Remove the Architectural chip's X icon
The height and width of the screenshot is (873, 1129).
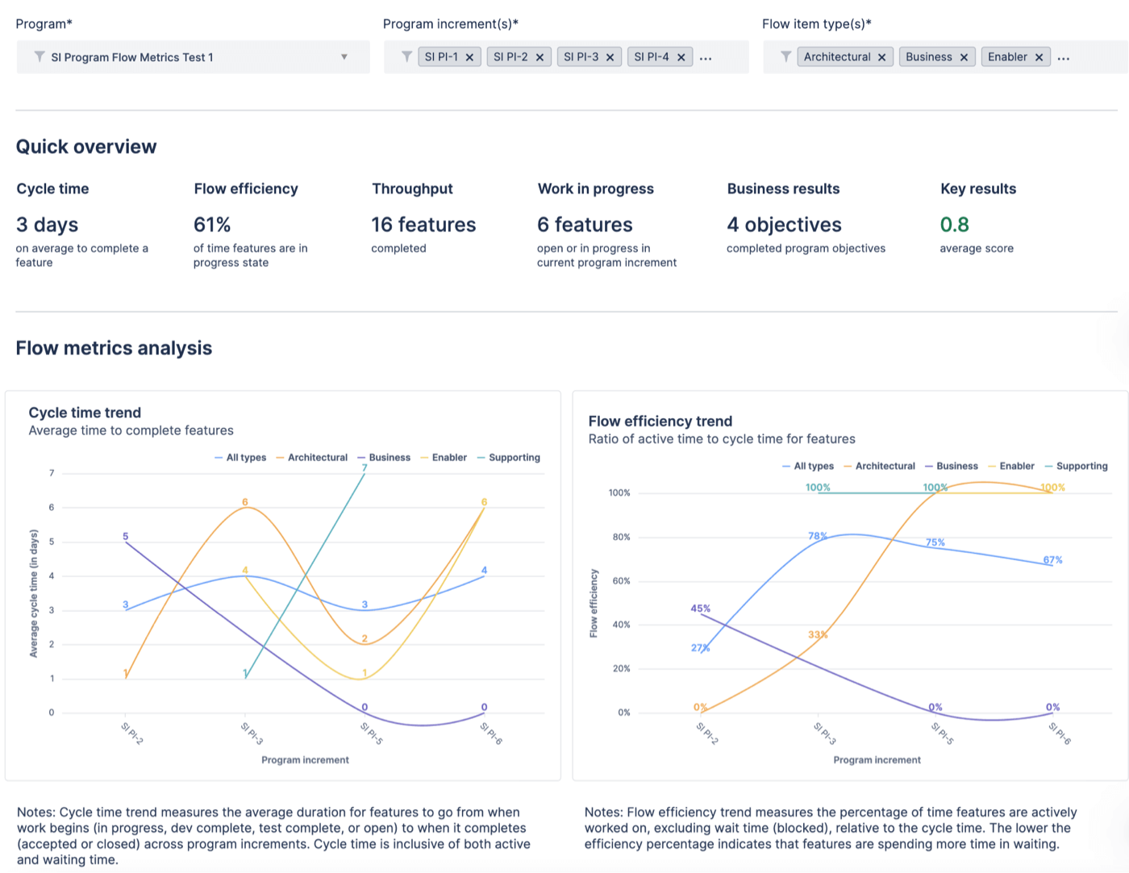click(x=884, y=57)
